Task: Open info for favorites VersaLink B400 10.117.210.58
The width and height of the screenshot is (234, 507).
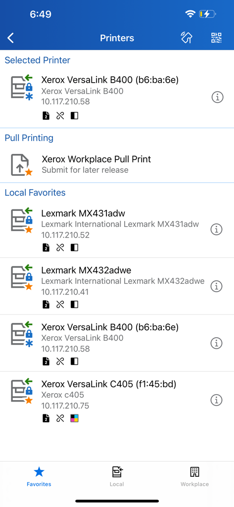Action: [217, 343]
